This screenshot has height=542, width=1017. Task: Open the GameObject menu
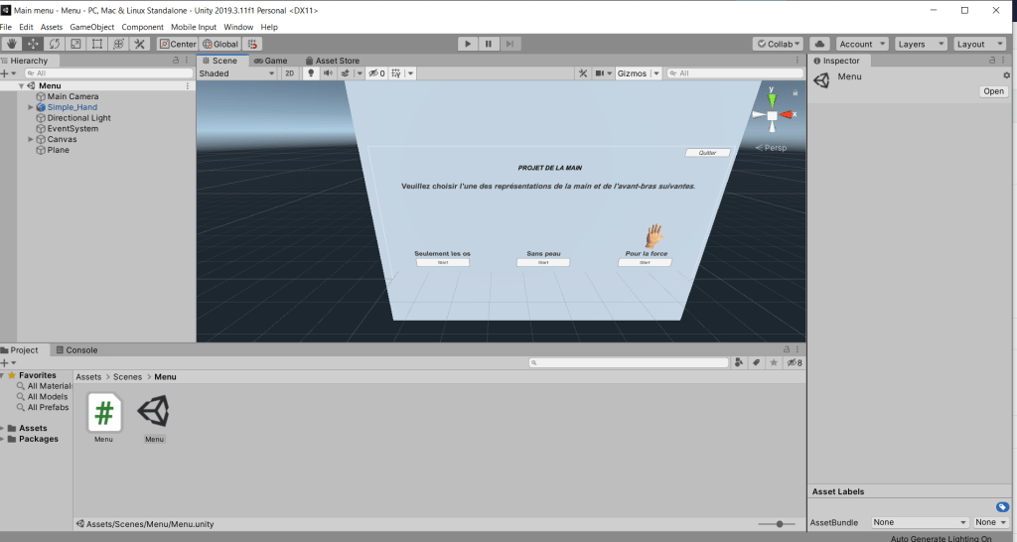tap(92, 27)
